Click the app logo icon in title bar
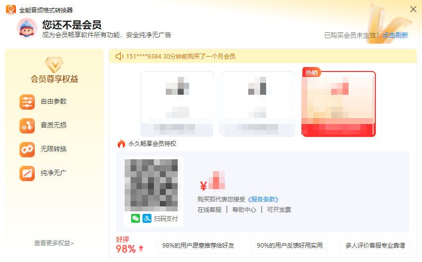The width and height of the screenshot is (422, 262). (x=11, y=10)
